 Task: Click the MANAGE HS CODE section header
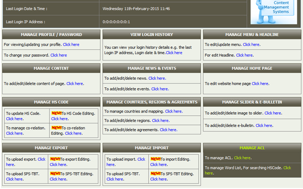[51, 102]
